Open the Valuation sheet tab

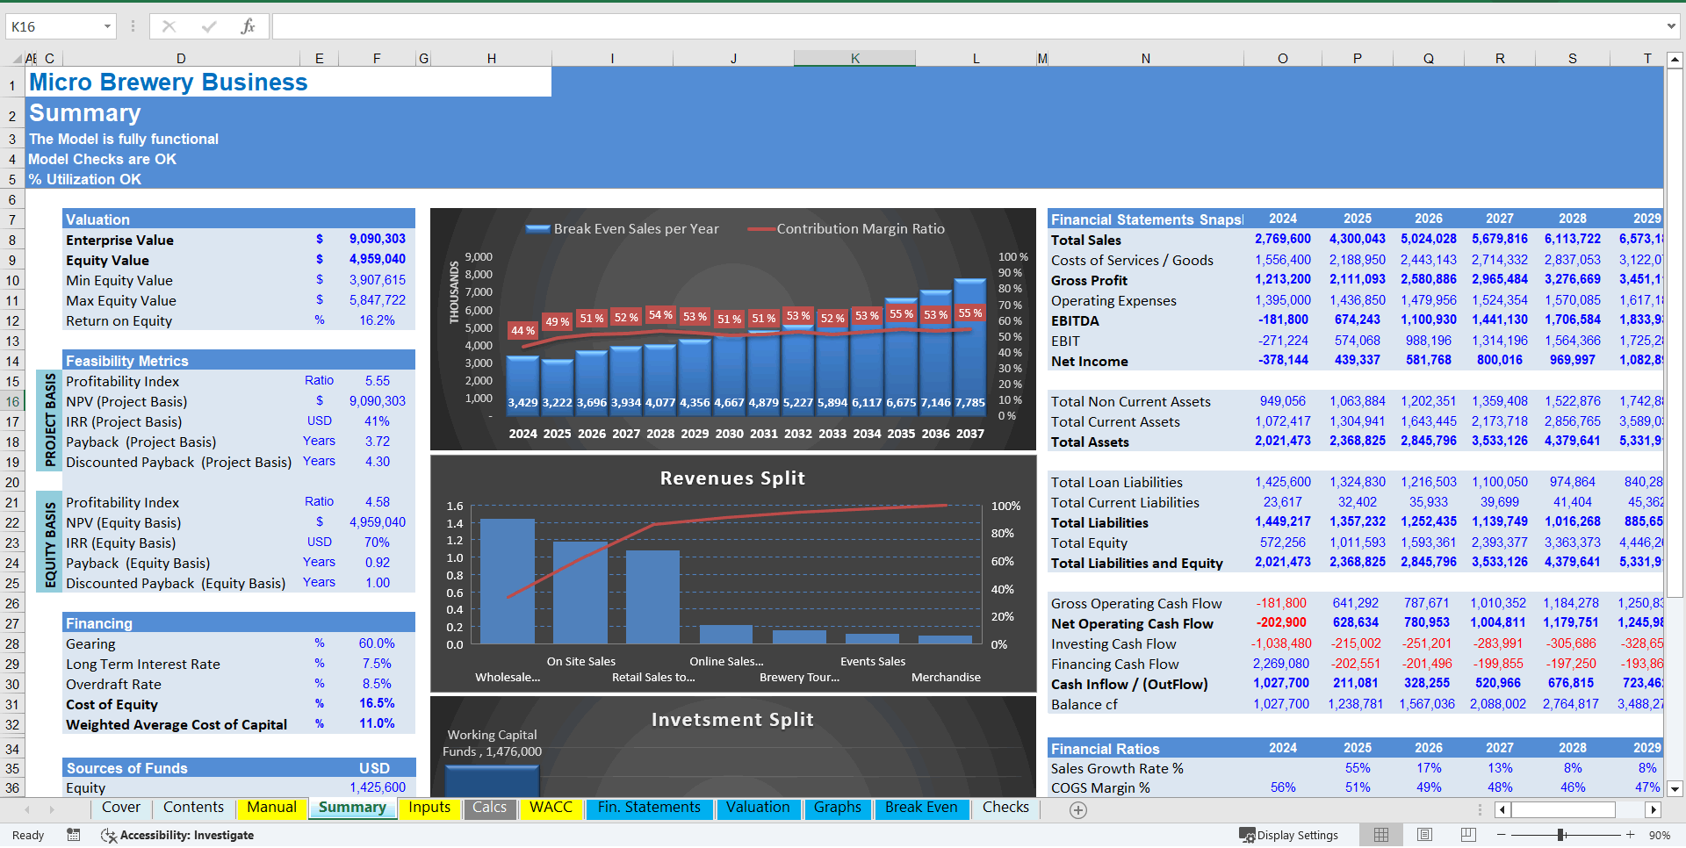pos(758,808)
